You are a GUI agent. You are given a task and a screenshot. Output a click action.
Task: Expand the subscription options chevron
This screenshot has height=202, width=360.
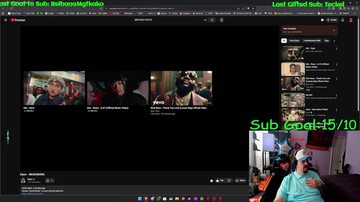(x=52, y=181)
